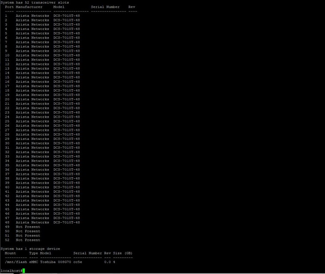Select 'Arista Networks' in the port 9 row
Screen dimensions: 325x274
pyautogui.click(x=32, y=51)
